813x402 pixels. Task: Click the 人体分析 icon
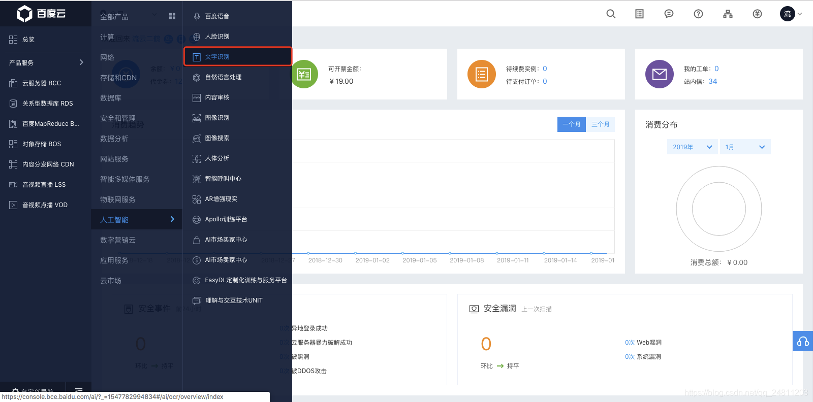pos(197,159)
